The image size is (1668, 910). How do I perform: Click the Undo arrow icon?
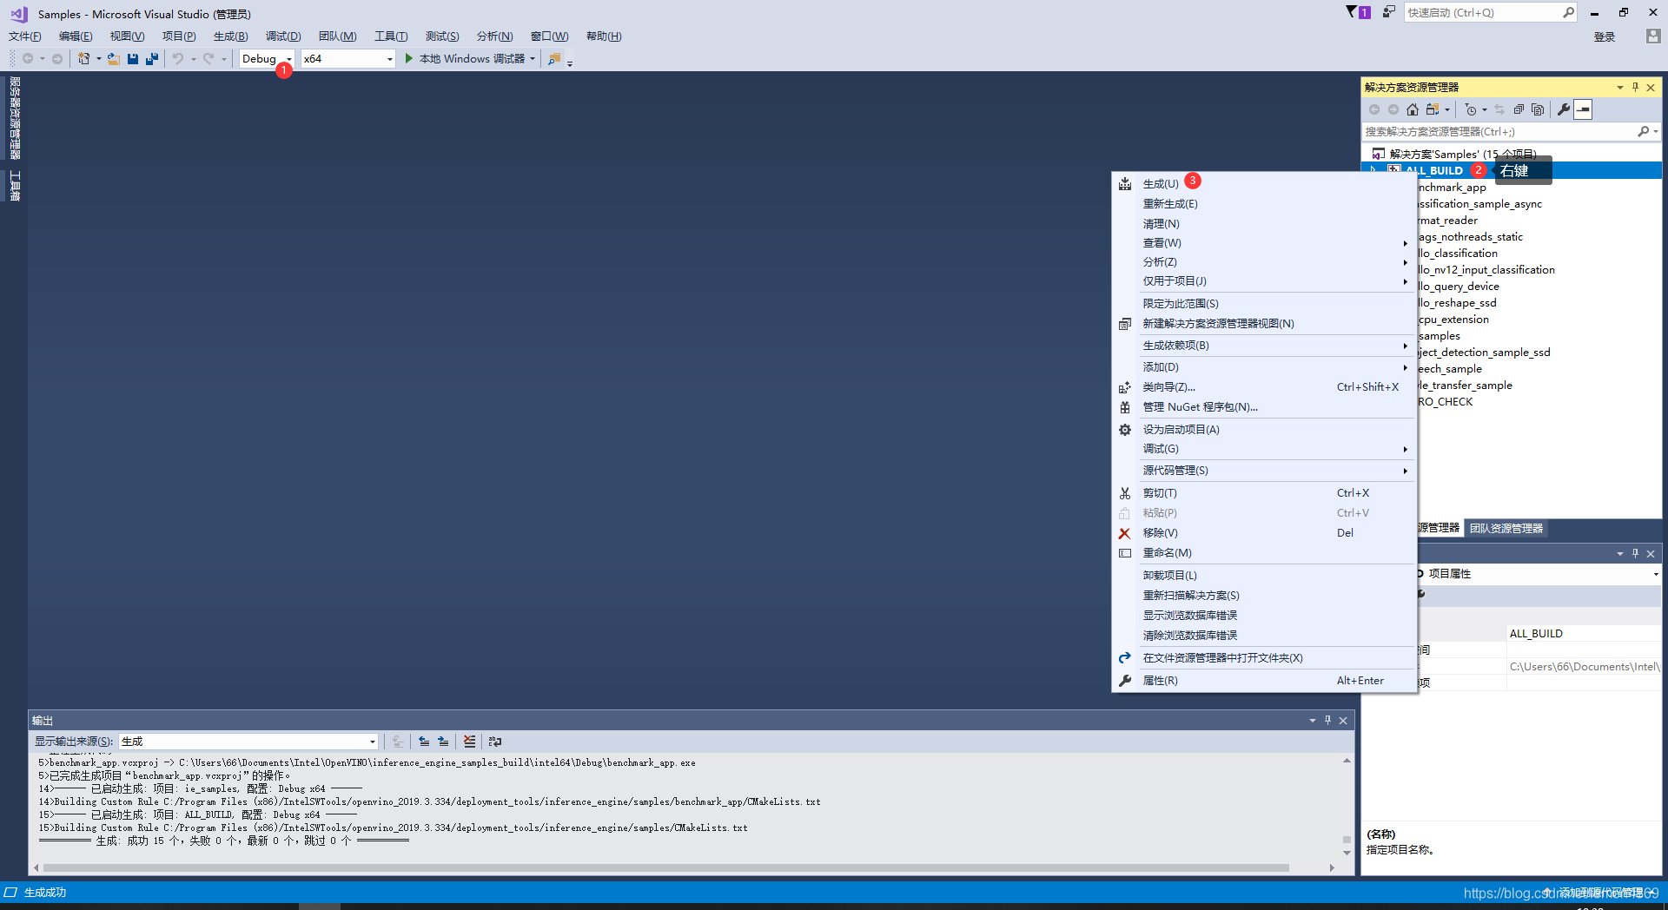(x=178, y=59)
